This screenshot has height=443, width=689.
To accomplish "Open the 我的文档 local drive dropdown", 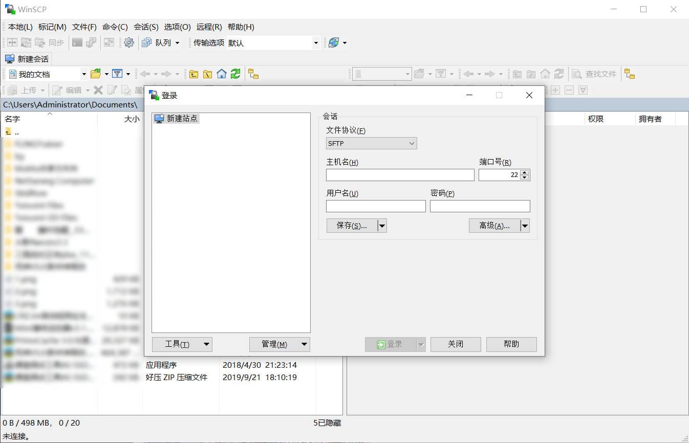I will point(47,74).
